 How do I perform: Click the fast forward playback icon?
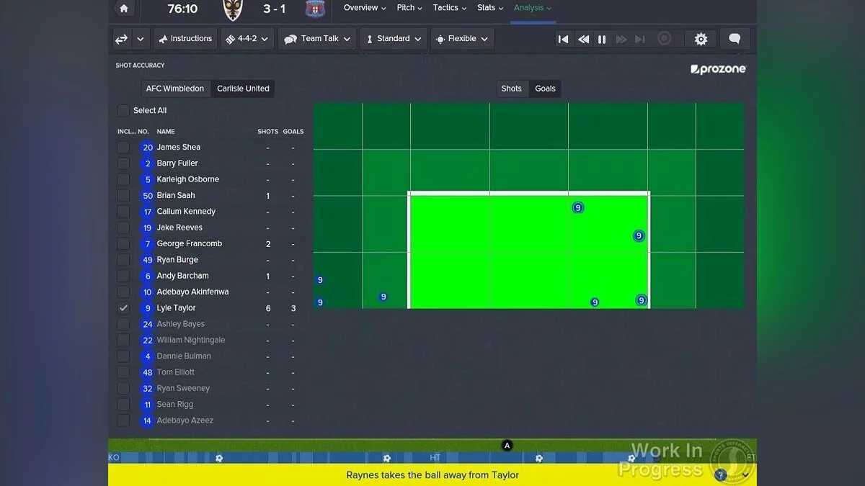click(x=621, y=39)
